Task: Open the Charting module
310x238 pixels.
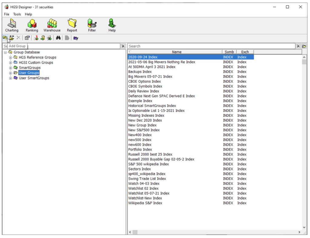Action: tap(12, 25)
